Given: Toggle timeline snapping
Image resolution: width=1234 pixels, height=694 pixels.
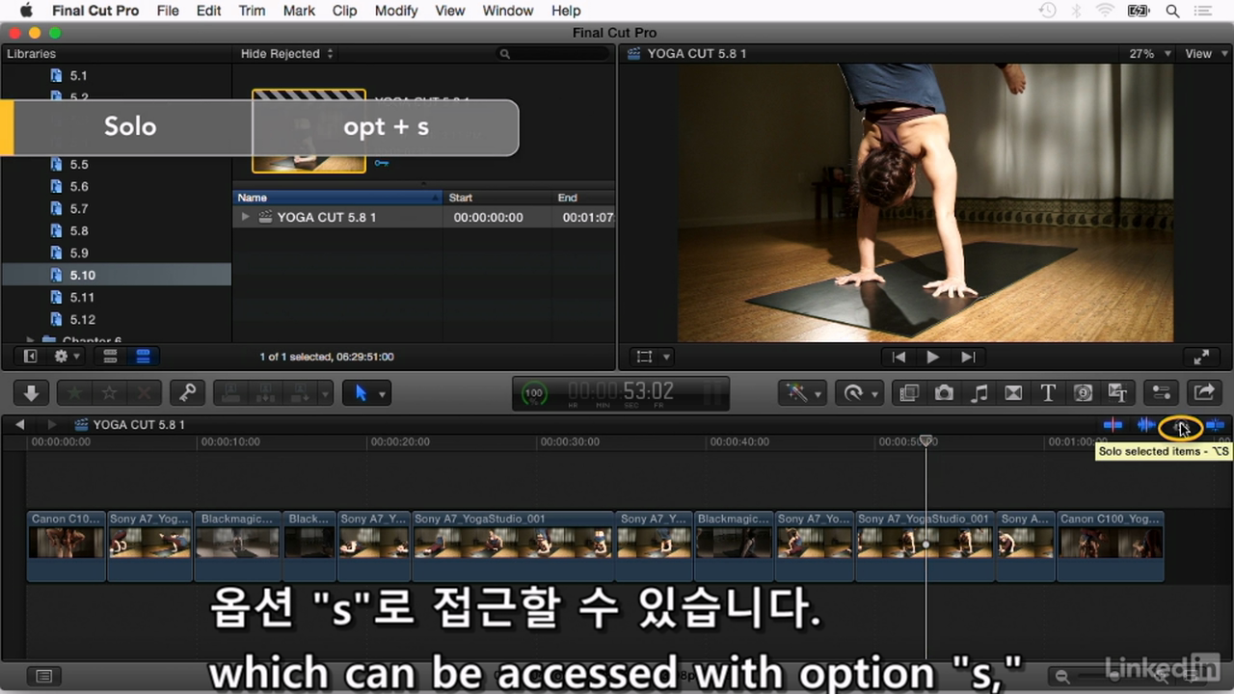Looking at the screenshot, I should point(1215,424).
